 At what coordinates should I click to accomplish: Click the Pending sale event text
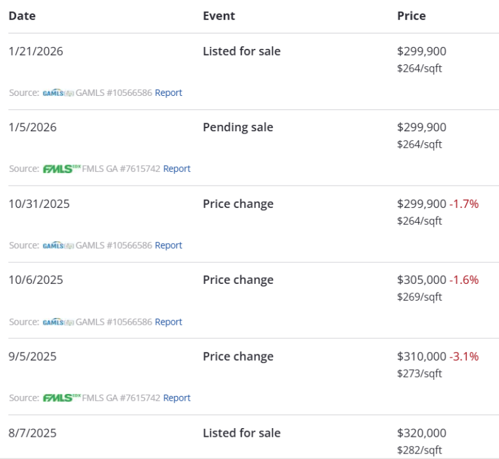click(238, 127)
